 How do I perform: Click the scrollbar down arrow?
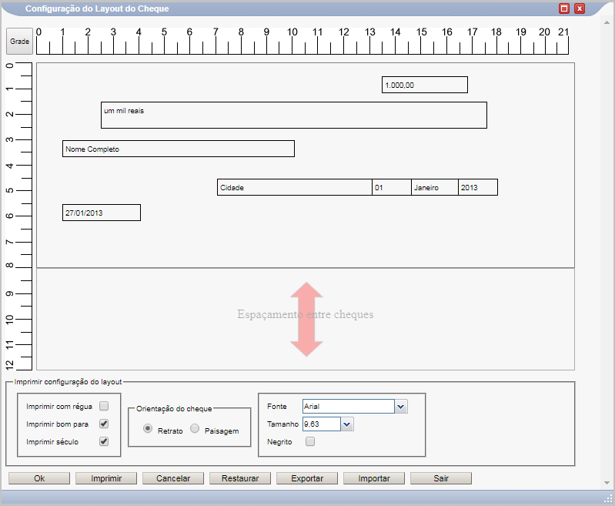[x=607, y=482]
